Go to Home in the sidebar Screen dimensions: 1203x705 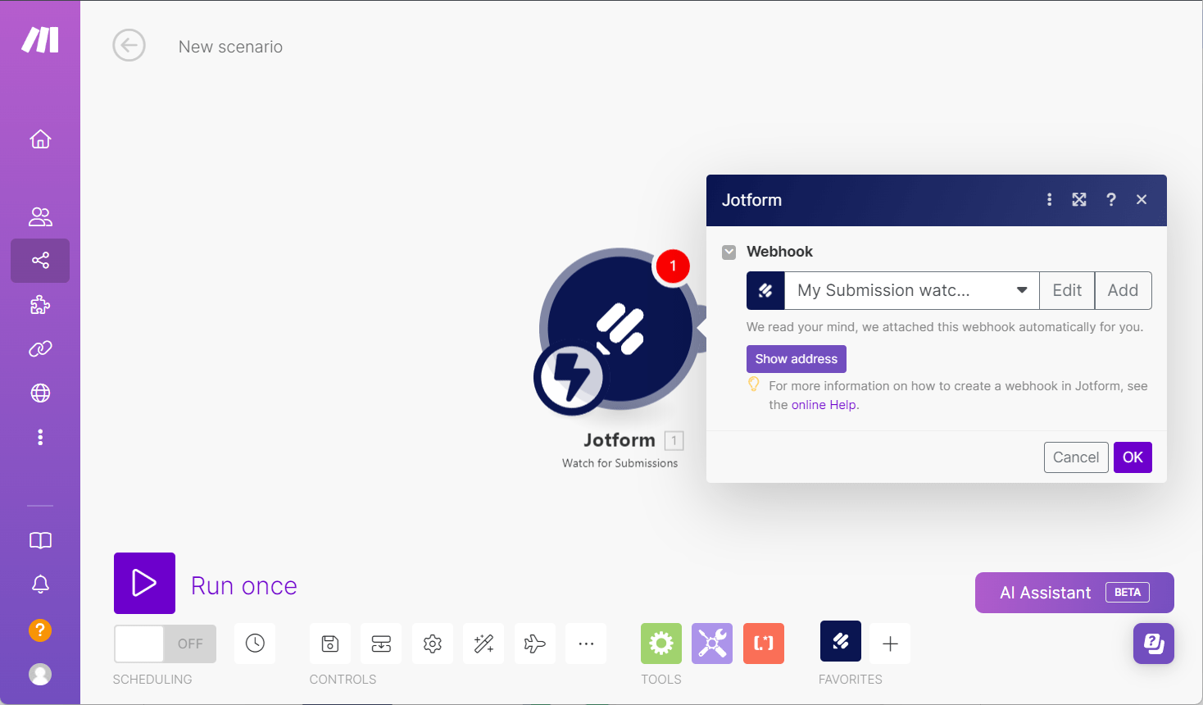click(40, 139)
